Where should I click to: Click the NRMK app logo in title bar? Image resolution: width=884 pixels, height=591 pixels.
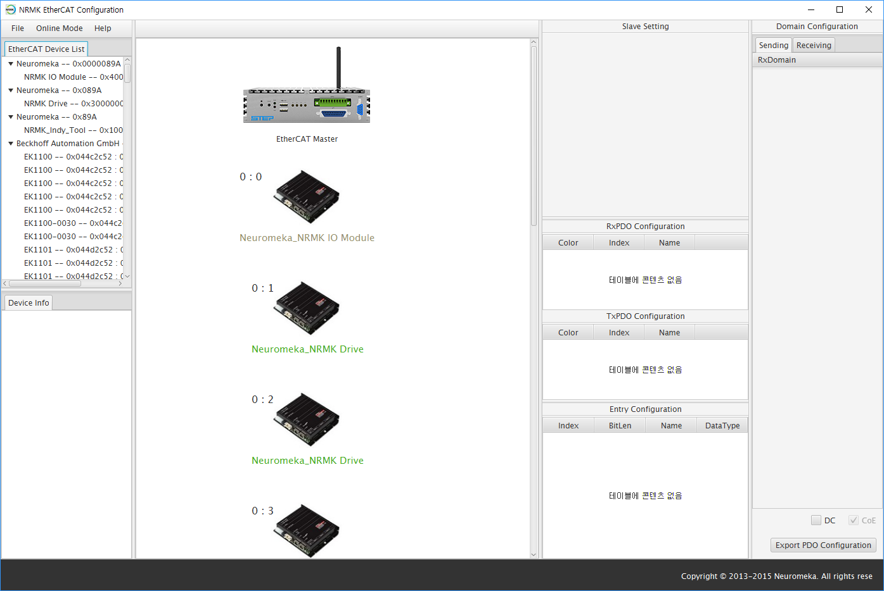point(10,9)
